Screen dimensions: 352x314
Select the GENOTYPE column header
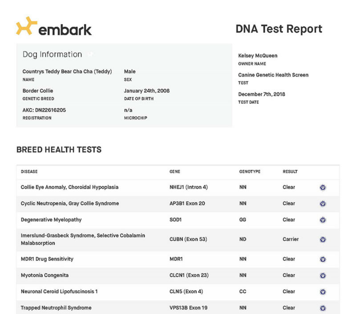(x=250, y=172)
